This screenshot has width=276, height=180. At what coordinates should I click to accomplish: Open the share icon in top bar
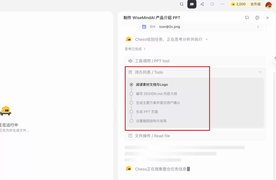pos(202,4)
